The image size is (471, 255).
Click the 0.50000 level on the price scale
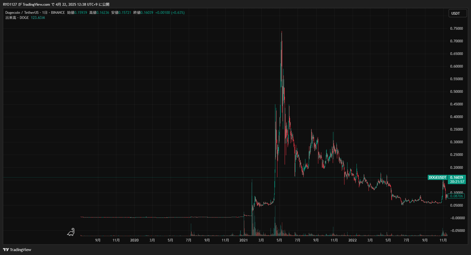(x=456, y=92)
